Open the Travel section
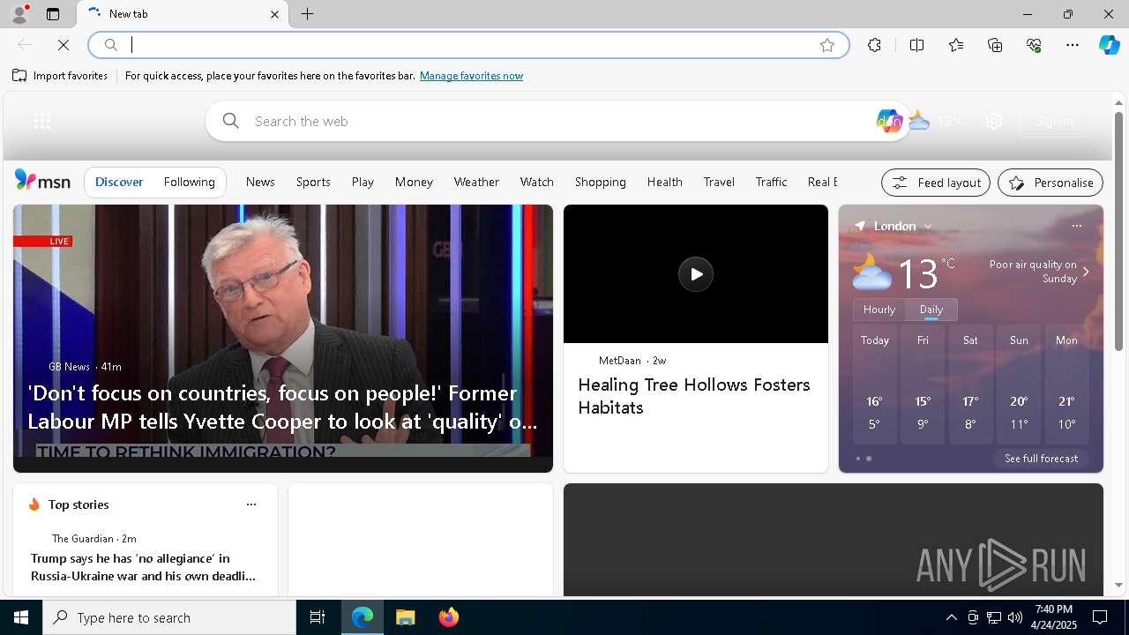Viewport: 1129px width, 635px height. [x=719, y=182]
